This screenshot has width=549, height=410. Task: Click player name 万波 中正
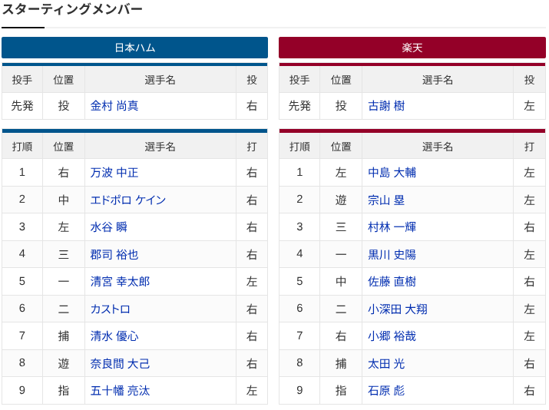(114, 173)
